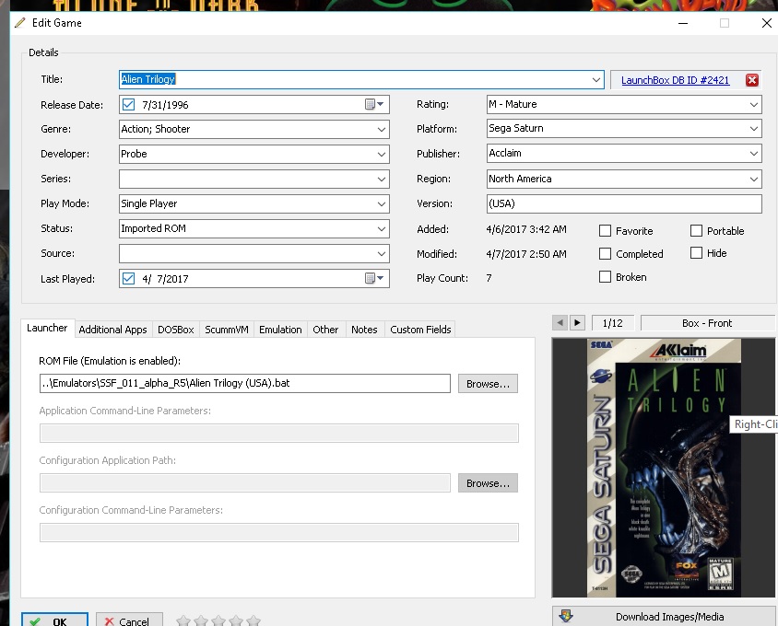Expand the Source dropdown
Viewport: 778px width, 626px height.
[381, 254]
